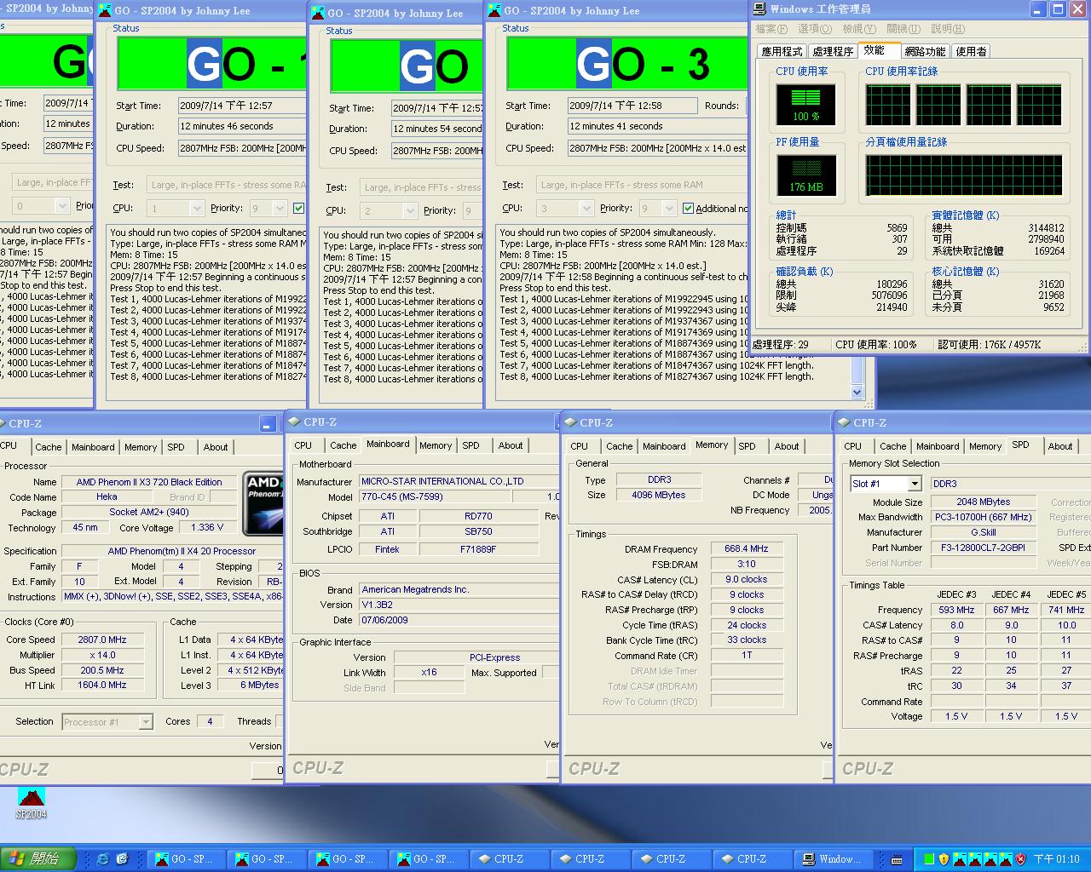This screenshot has height=872, width=1091.
Task: Click the PF usage 176 MB gauge
Action: pyautogui.click(x=805, y=175)
